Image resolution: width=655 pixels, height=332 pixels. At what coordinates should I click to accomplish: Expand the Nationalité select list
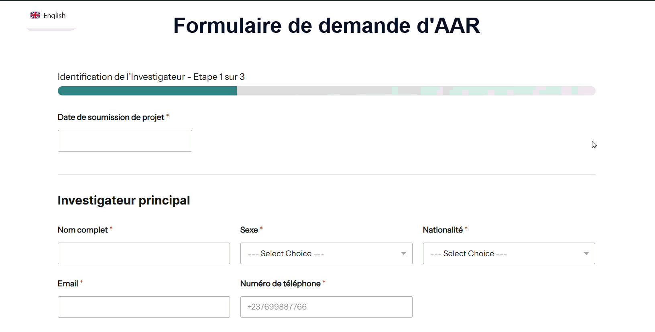click(509, 253)
